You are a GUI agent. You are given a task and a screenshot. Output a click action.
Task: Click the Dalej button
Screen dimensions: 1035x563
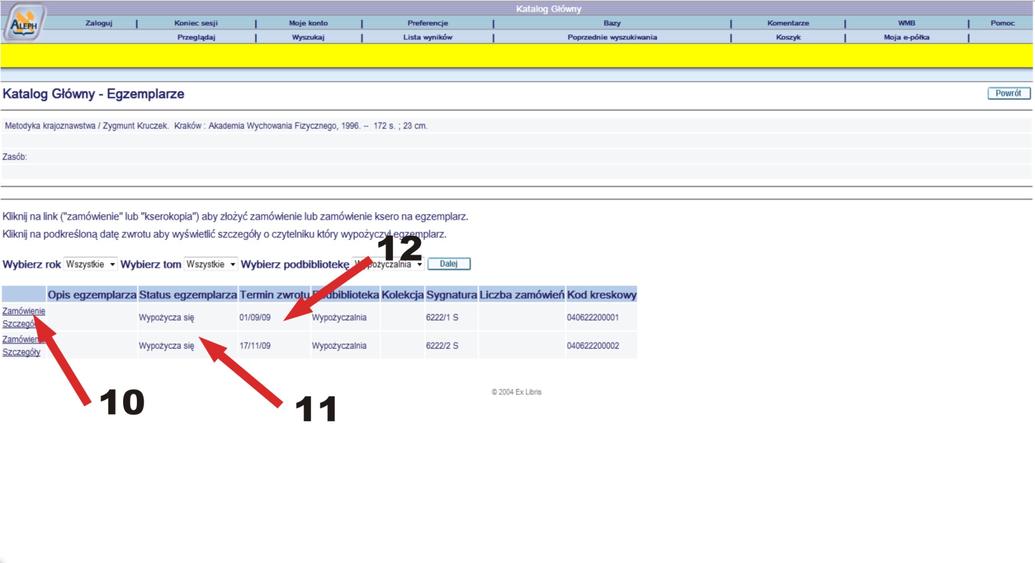point(449,264)
